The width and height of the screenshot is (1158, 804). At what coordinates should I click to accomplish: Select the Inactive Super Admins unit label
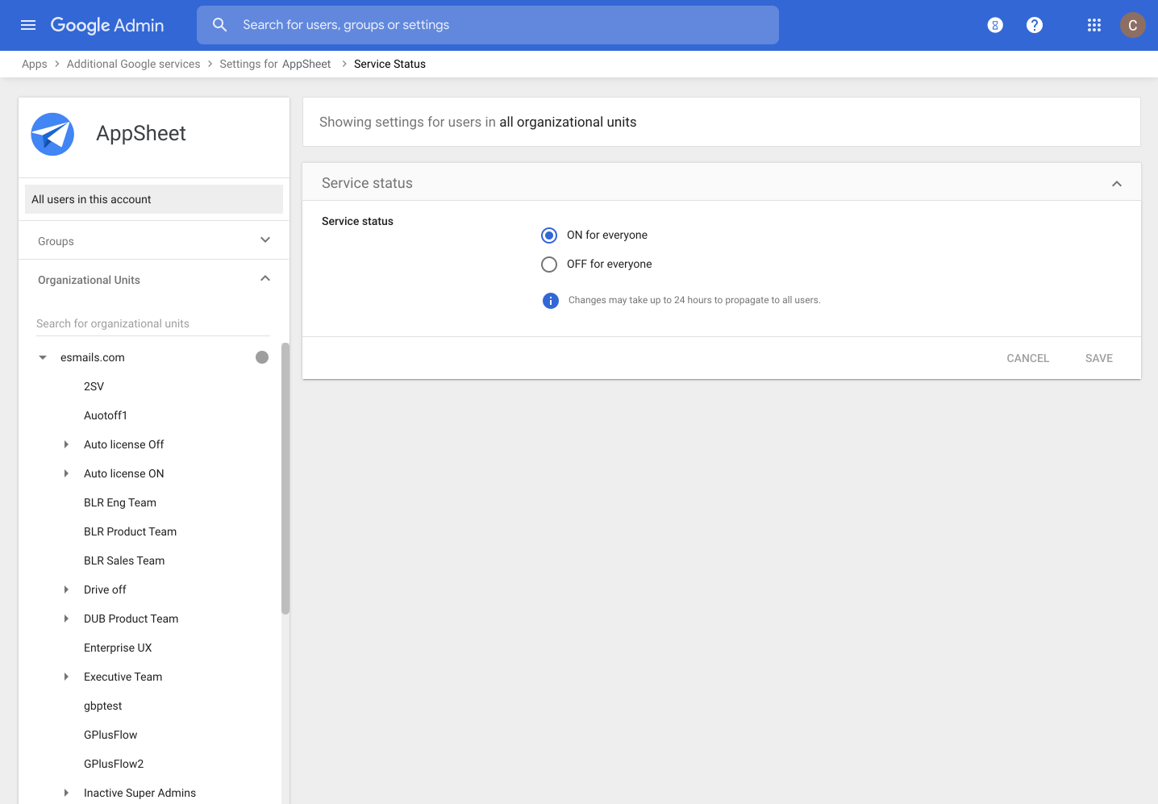click(x=140, y=793)
